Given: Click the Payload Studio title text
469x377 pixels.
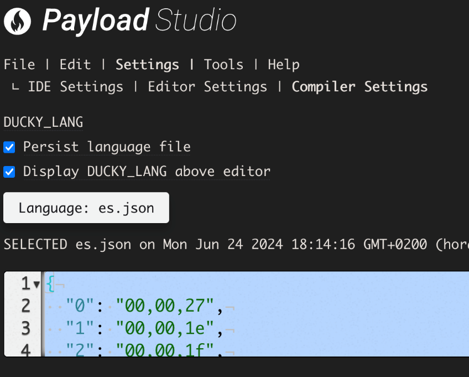Looking at the screenshot, I should (x=139, y=20).
